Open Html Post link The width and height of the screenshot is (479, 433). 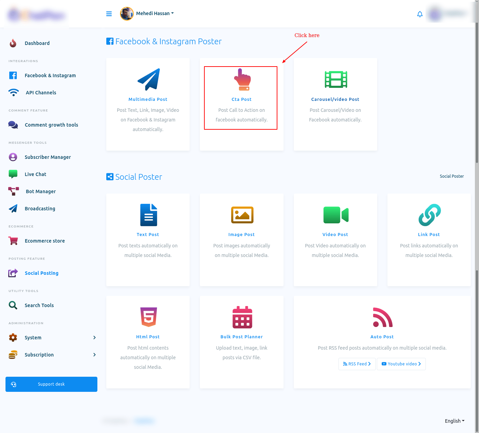(x=148, y=337)
